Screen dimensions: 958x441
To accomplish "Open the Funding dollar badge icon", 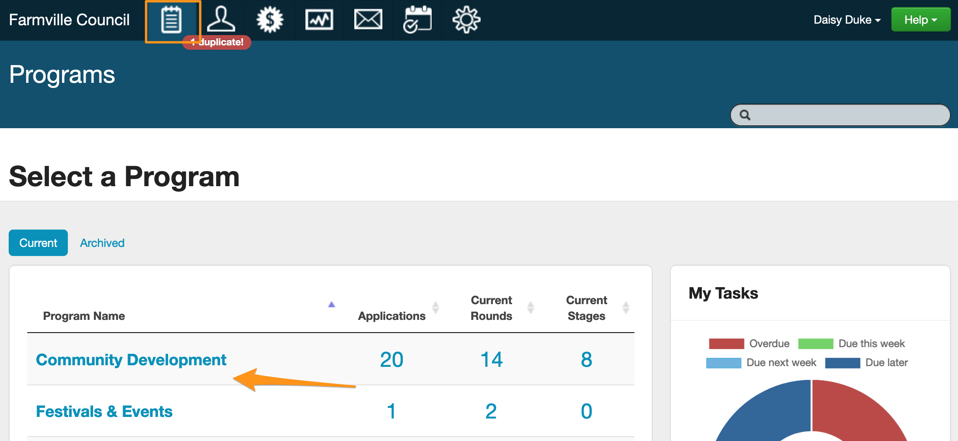I will click(270, 20).
